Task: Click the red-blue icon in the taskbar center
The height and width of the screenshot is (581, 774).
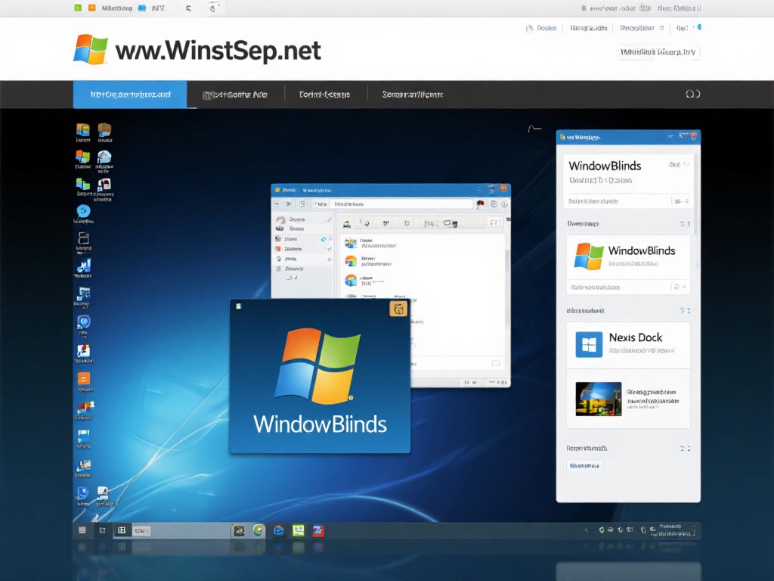Action: [318, 530]
